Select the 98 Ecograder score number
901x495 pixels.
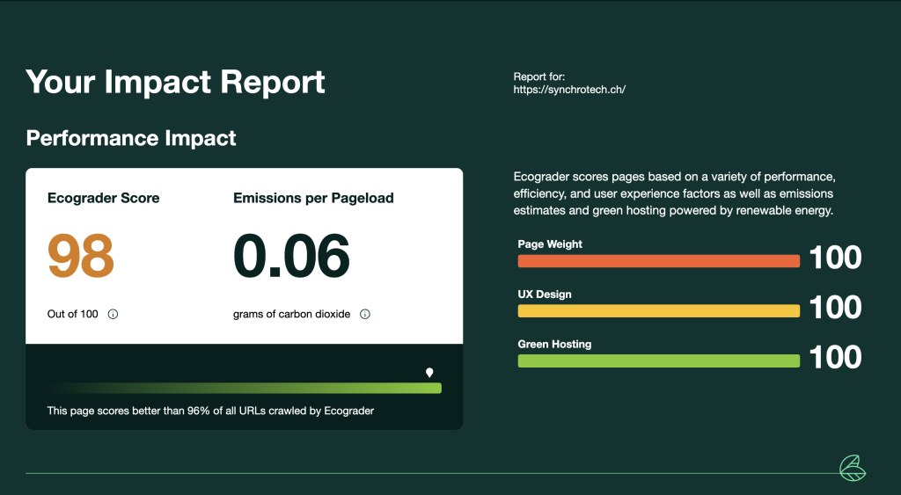[x=81, y=256]
